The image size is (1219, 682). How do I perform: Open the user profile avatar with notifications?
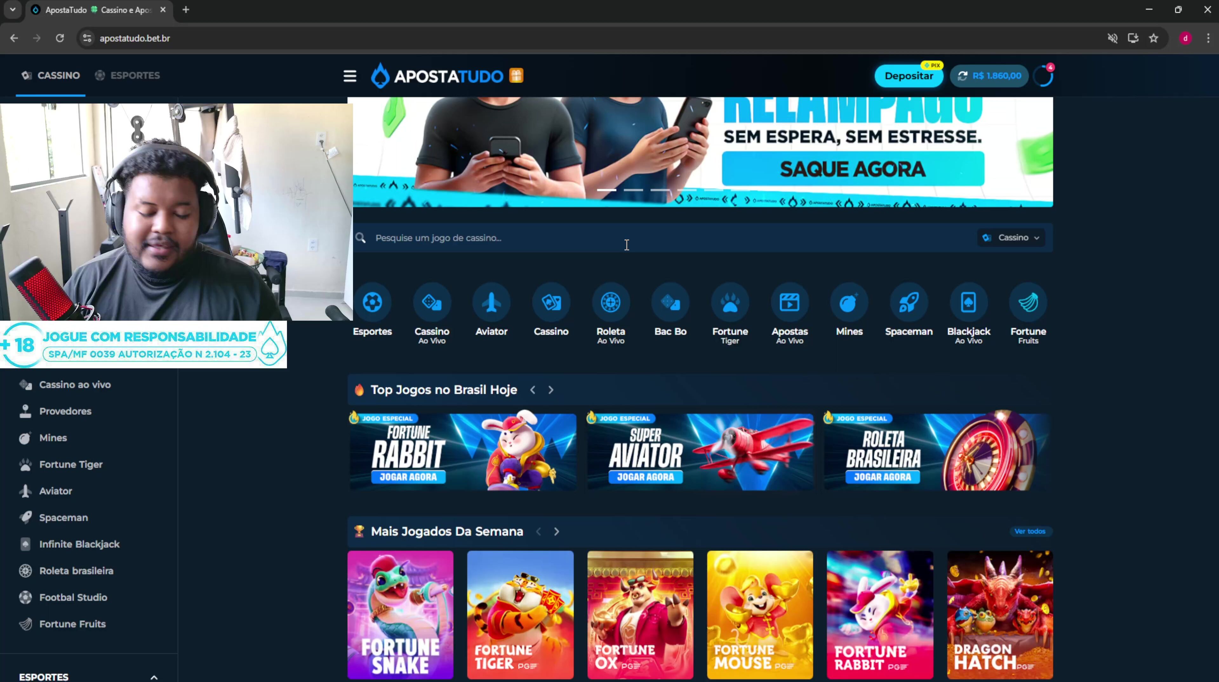coord(1043,76)
